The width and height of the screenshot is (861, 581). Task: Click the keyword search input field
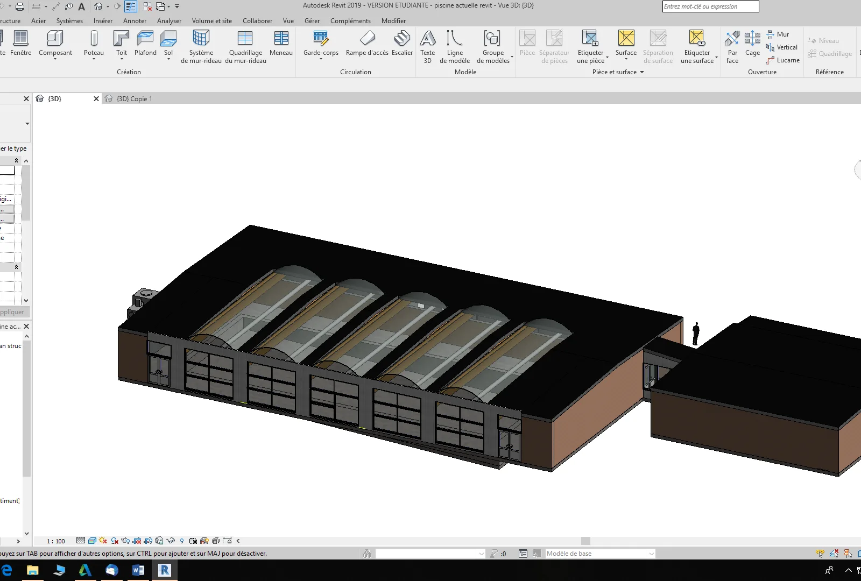pos(710,6)
